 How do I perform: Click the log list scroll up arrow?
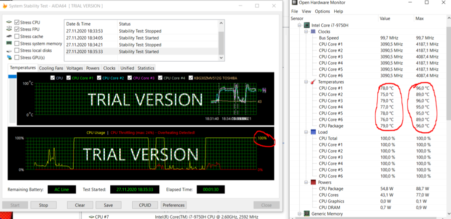[x=221, y=23]
